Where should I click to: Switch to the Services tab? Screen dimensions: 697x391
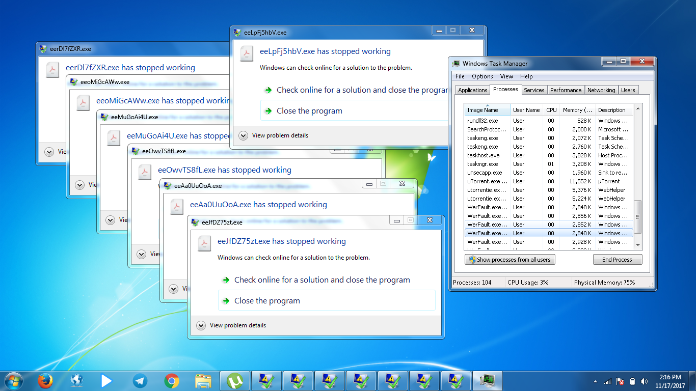[534, 90]
